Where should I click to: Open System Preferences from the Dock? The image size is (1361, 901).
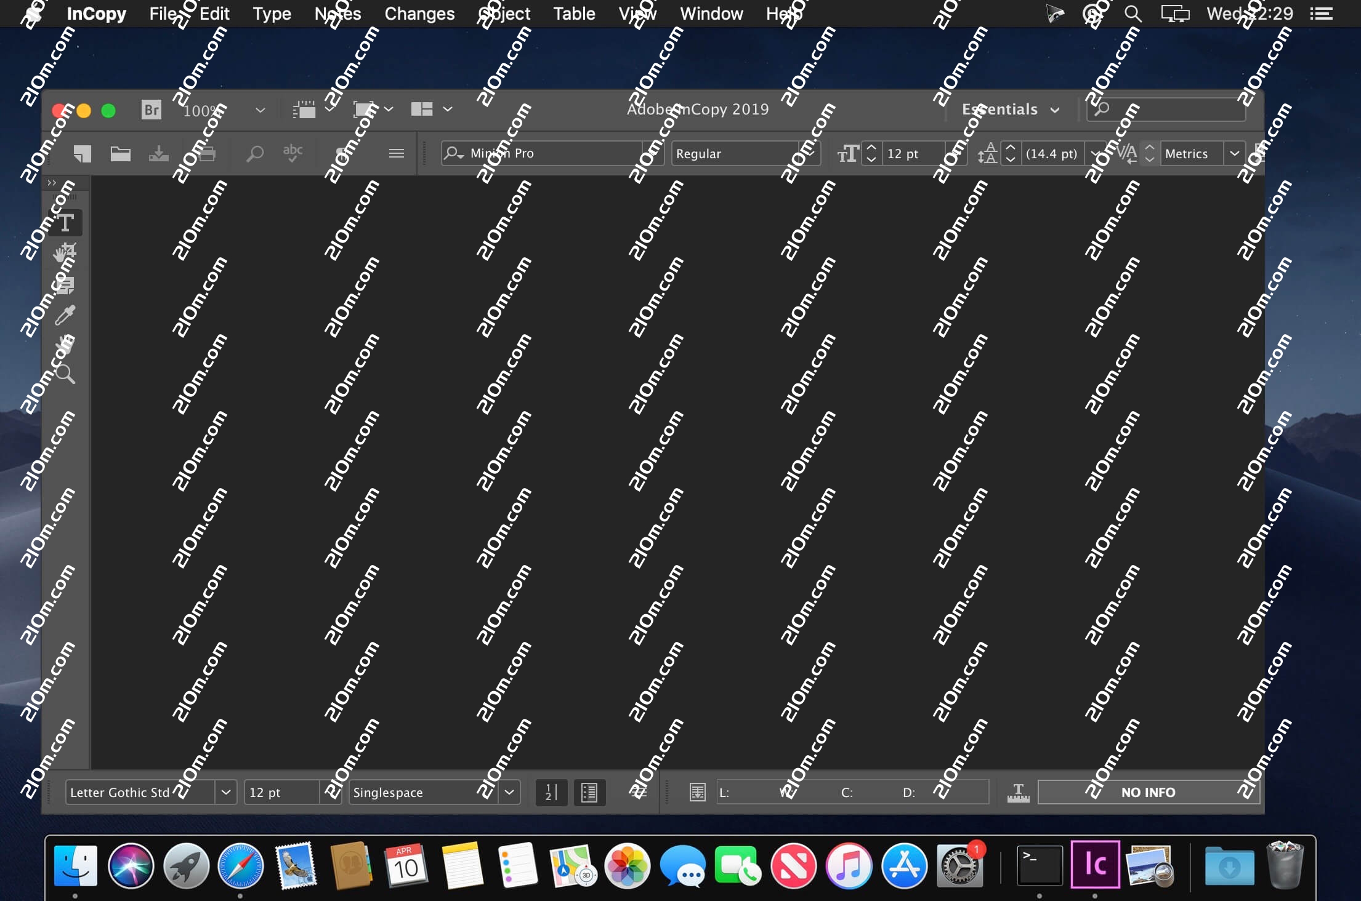959,866
